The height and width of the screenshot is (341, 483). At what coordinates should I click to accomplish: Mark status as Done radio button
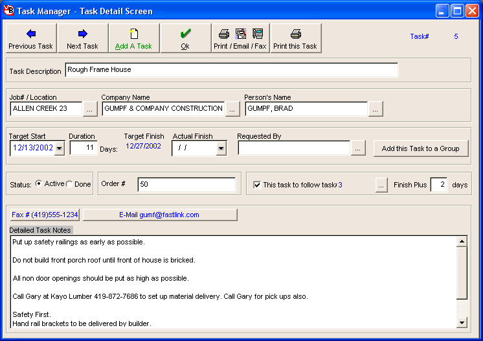click(x=70, y=184)
